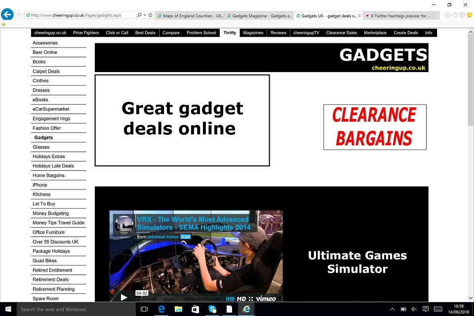Open browser settings via the gear icon
The height and width of the screenshot is (316, 474).
click(x=463, y=15)
